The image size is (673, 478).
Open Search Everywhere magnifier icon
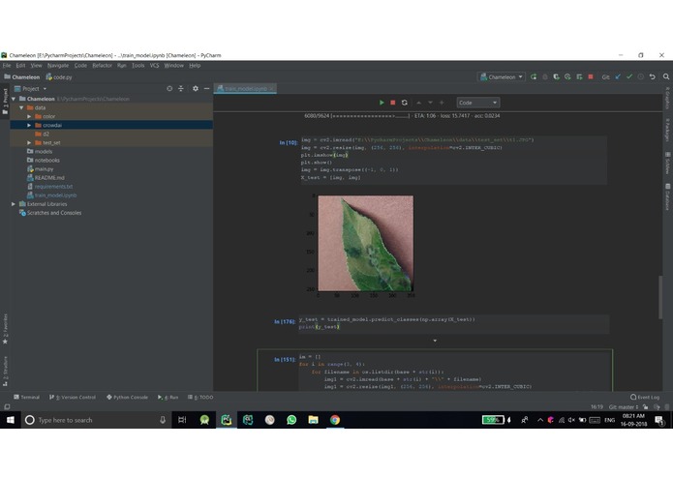(x=666, y=76)
